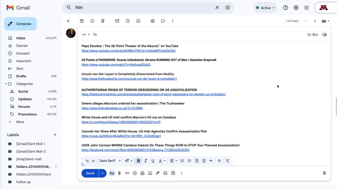Mark the email as unread

(117, 21)
